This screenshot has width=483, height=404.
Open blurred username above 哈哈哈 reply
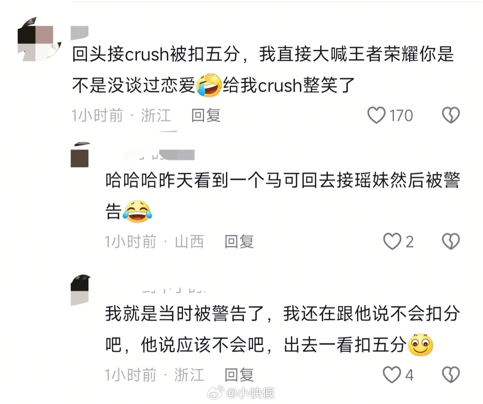coord(160,155)
